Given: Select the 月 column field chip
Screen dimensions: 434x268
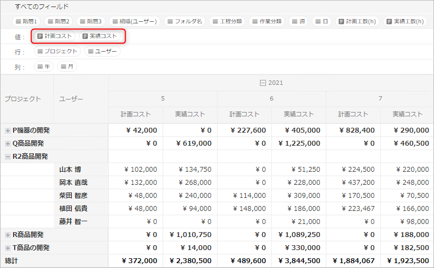Looking at the screenshot, I should point(67,66).
